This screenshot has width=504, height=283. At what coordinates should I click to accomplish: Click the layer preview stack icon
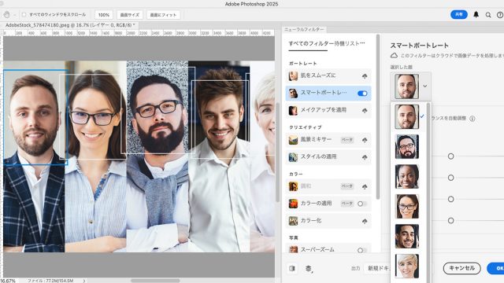(309, 269)
